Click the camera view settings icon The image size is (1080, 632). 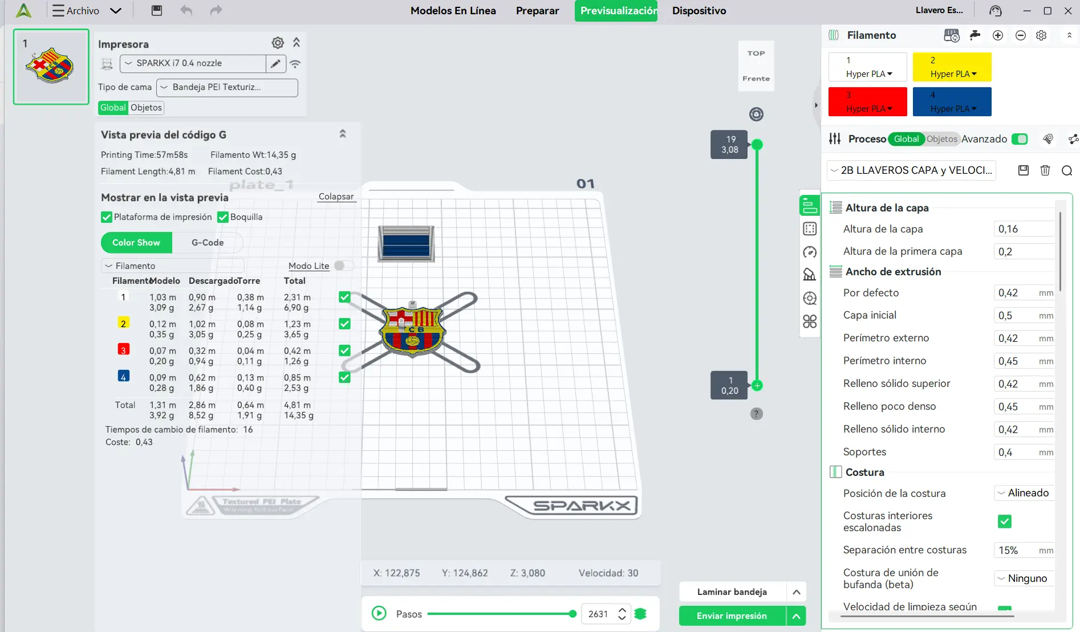757,115
